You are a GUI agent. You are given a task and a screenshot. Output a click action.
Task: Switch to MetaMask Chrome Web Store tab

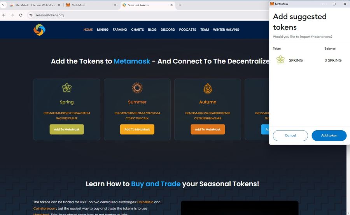pyautogui.click(x=35, y=5)
